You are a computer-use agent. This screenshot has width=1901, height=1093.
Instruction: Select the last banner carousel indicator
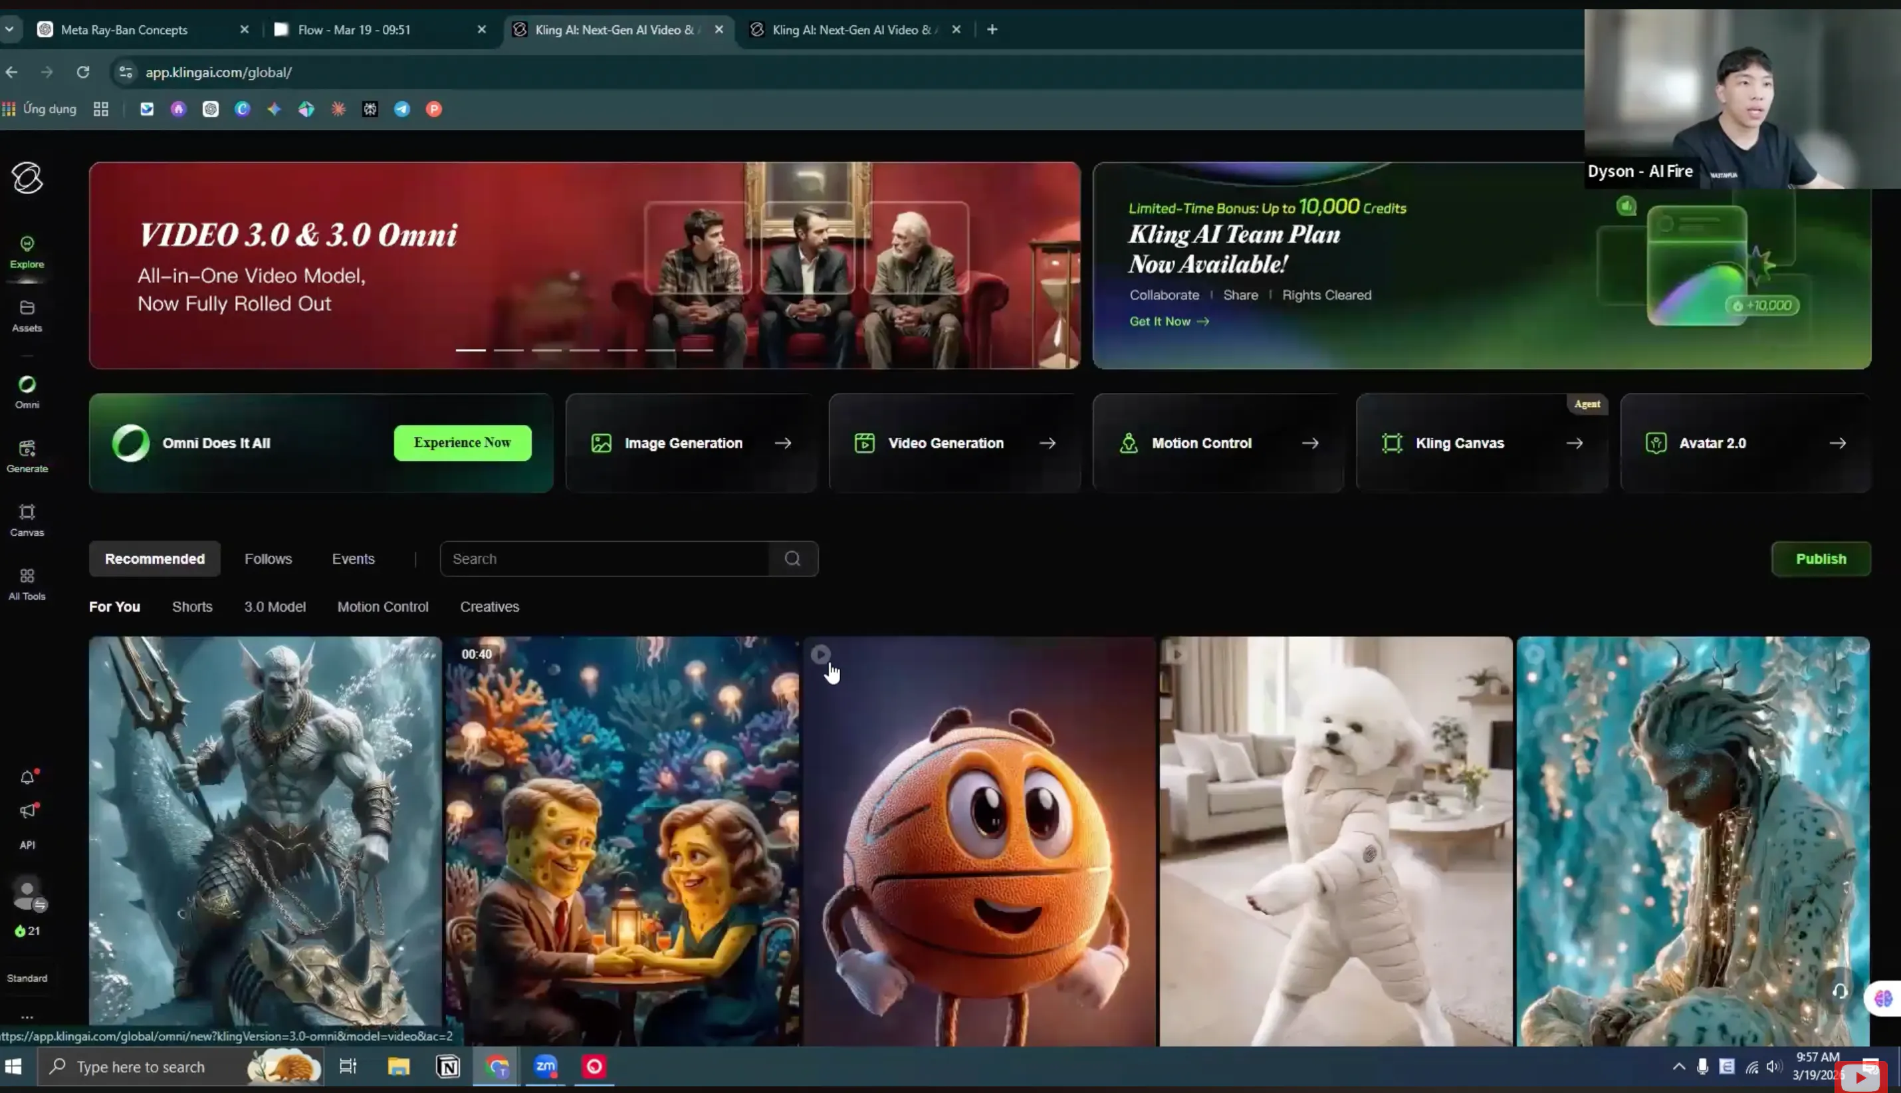[x=698, y=350]
